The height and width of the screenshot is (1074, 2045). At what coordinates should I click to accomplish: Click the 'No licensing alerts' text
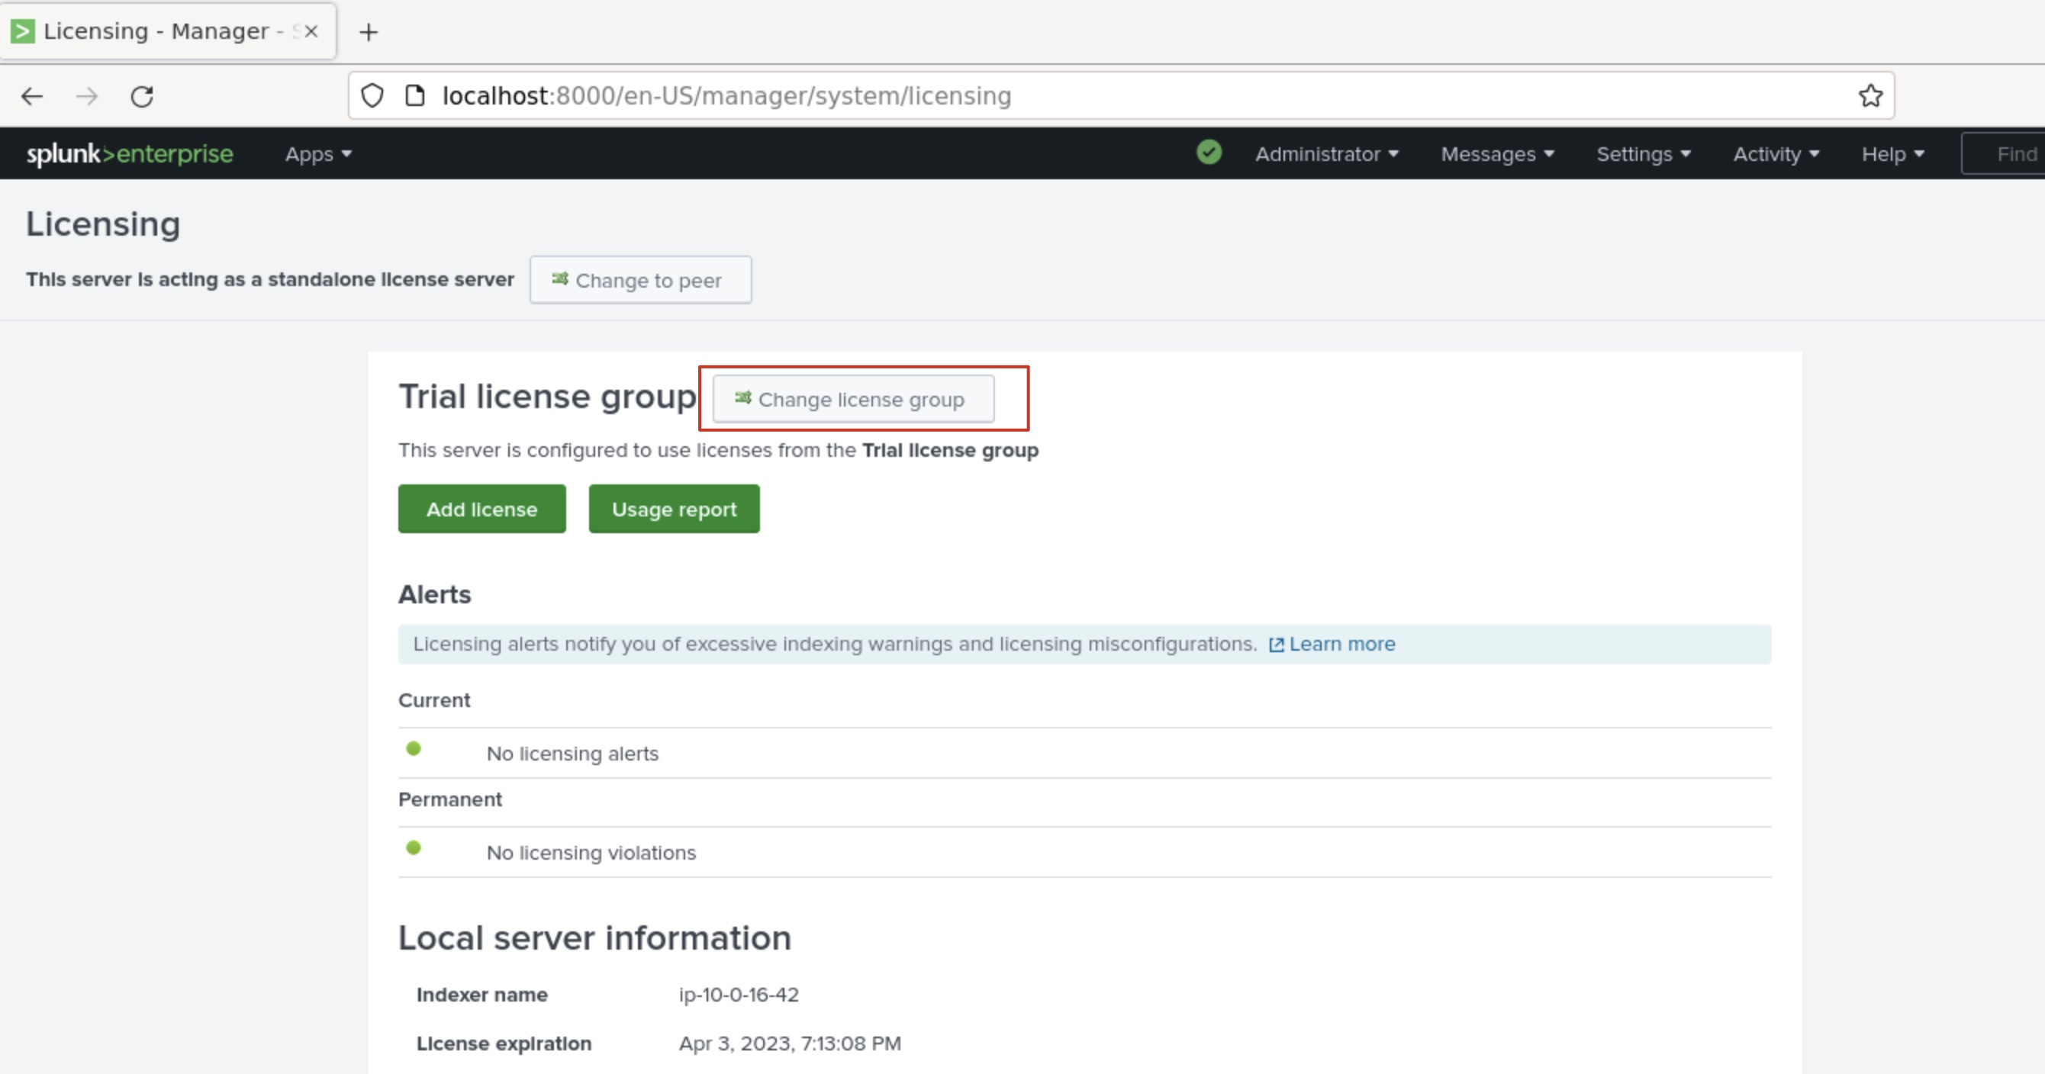click(x=572, y=754)
